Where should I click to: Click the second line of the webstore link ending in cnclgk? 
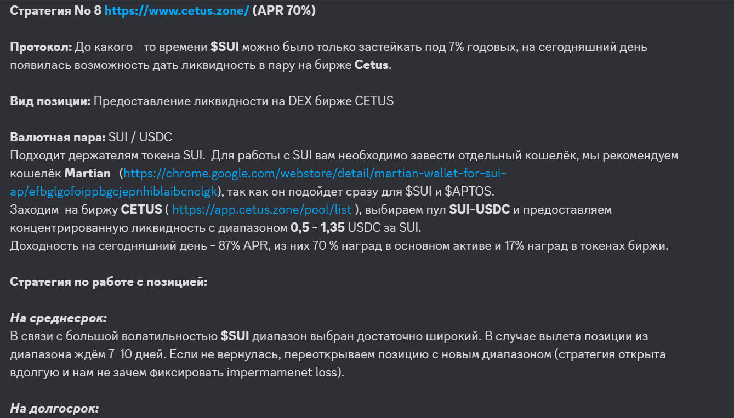[114, 192]
